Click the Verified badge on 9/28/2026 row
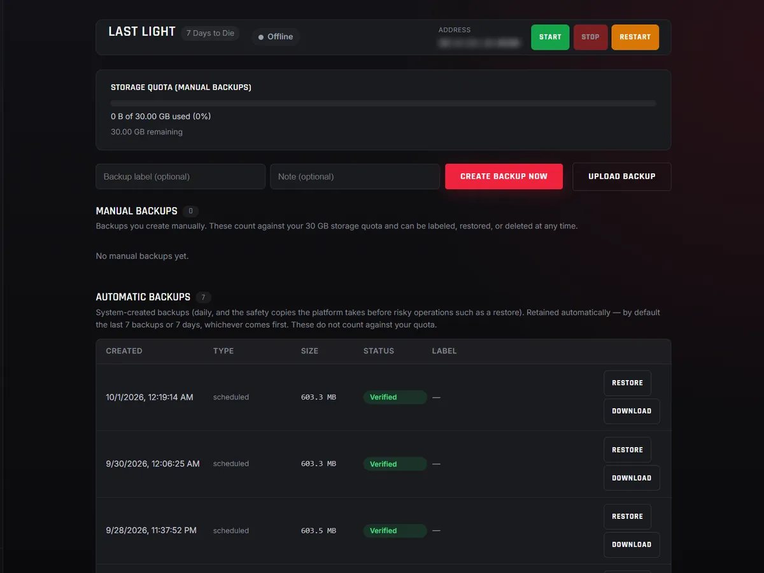Viewport: 764px width, 573px height. [x=395, y=530]
